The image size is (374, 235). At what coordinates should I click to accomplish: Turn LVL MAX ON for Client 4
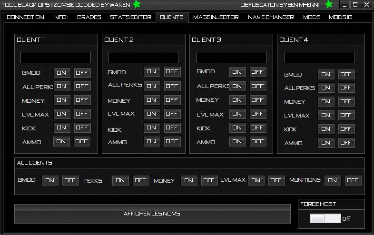(326, 115)
